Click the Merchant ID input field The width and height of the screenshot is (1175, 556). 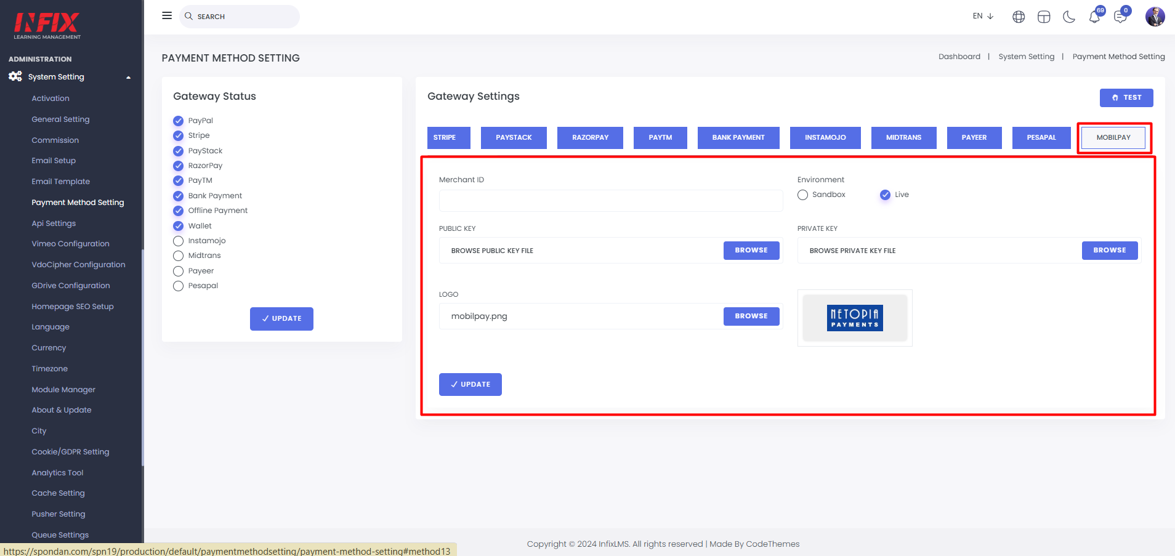point(611,201)
